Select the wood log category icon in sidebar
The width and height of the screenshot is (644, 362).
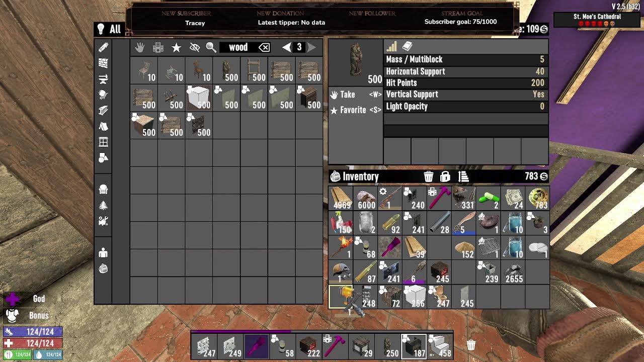pyautogui.click(x=103, y=47)
